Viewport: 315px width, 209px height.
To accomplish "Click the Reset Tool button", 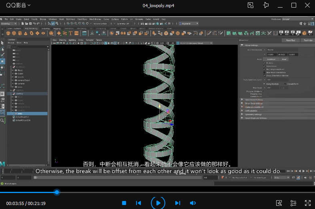I will [290, 40].
